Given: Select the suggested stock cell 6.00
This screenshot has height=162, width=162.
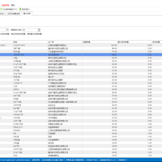Looking at the screenshot, I should [135, 45].
